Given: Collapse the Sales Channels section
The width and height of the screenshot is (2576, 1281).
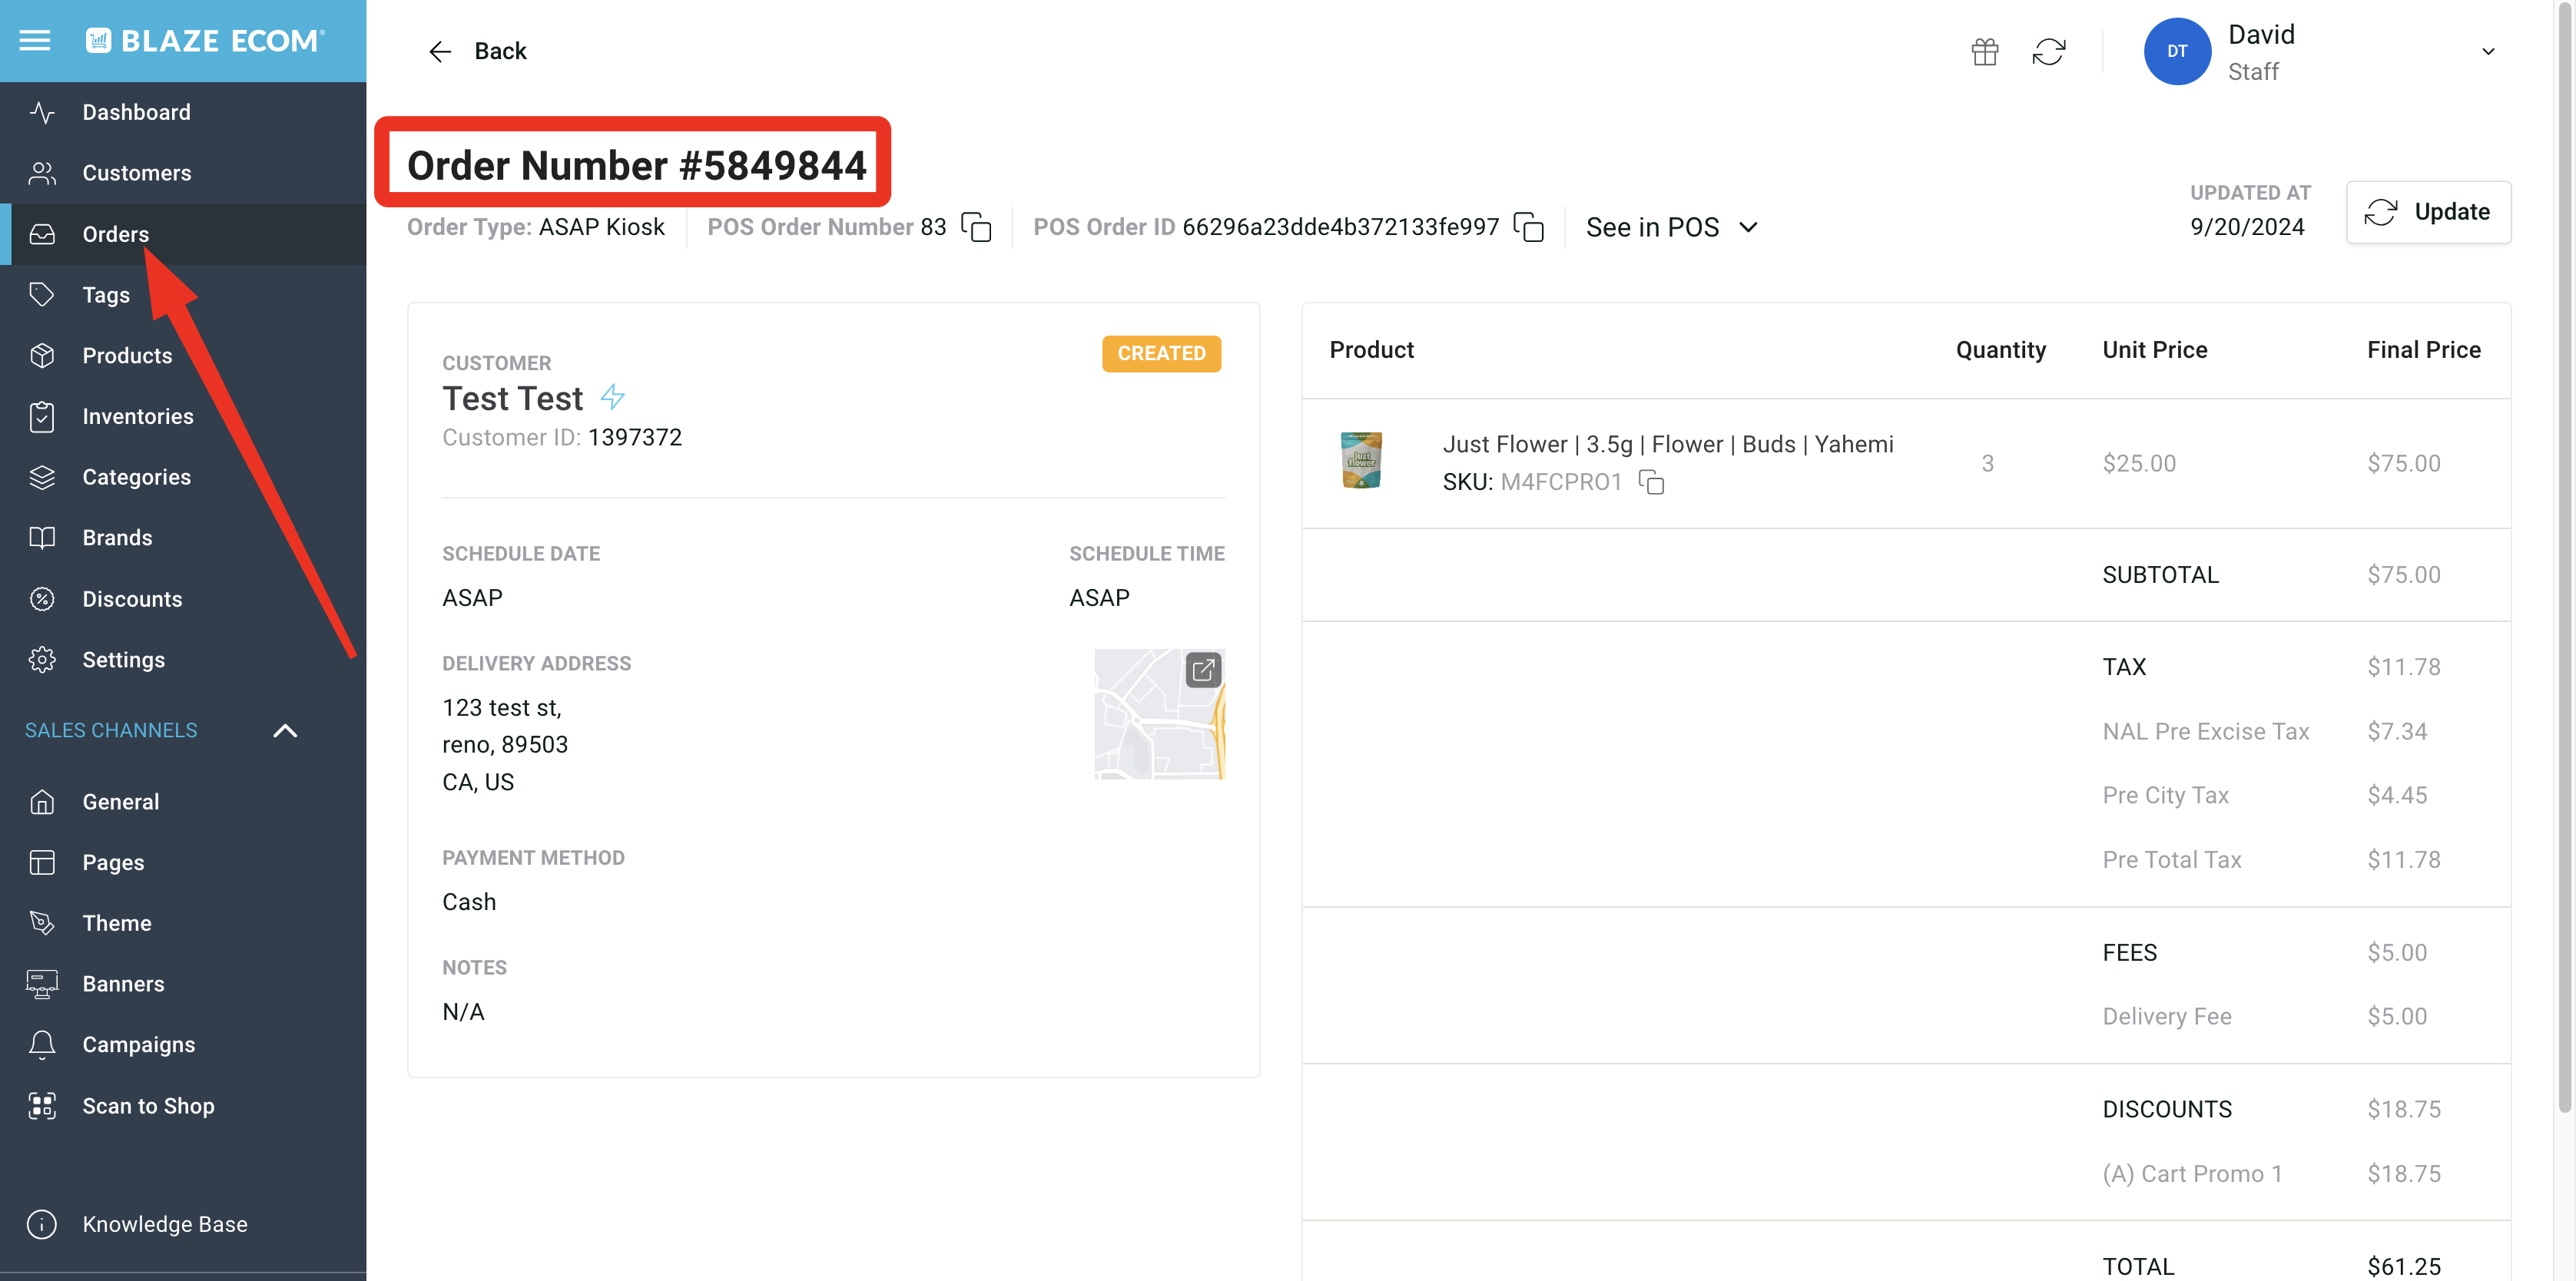Looking at the screenshot, I should pyautogui.click(x=285, y=730).
